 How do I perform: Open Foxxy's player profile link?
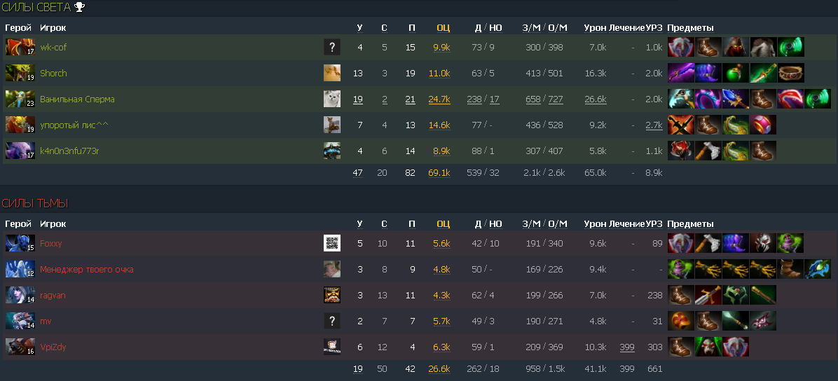51,244
